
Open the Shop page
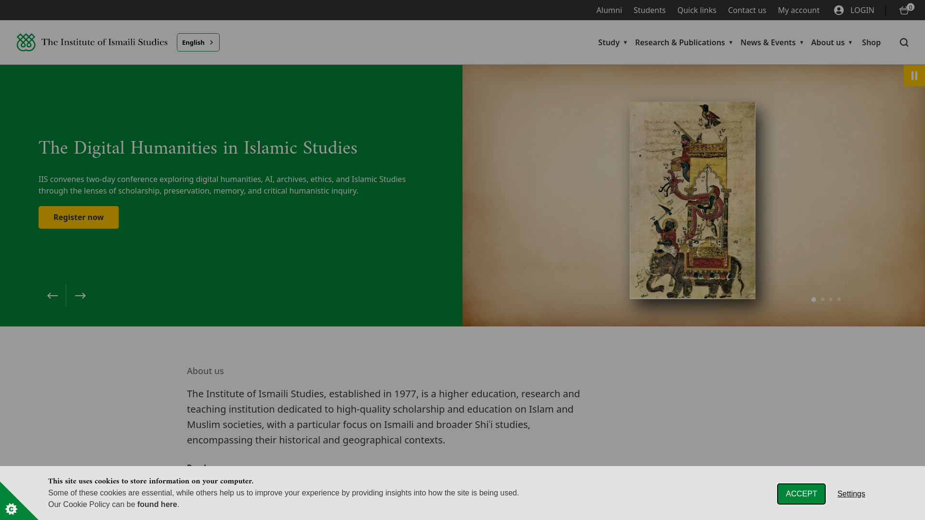coord(871,42)
